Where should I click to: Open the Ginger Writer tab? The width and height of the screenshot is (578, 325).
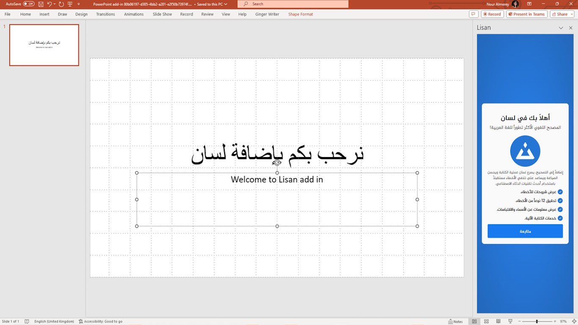[267, 14]
